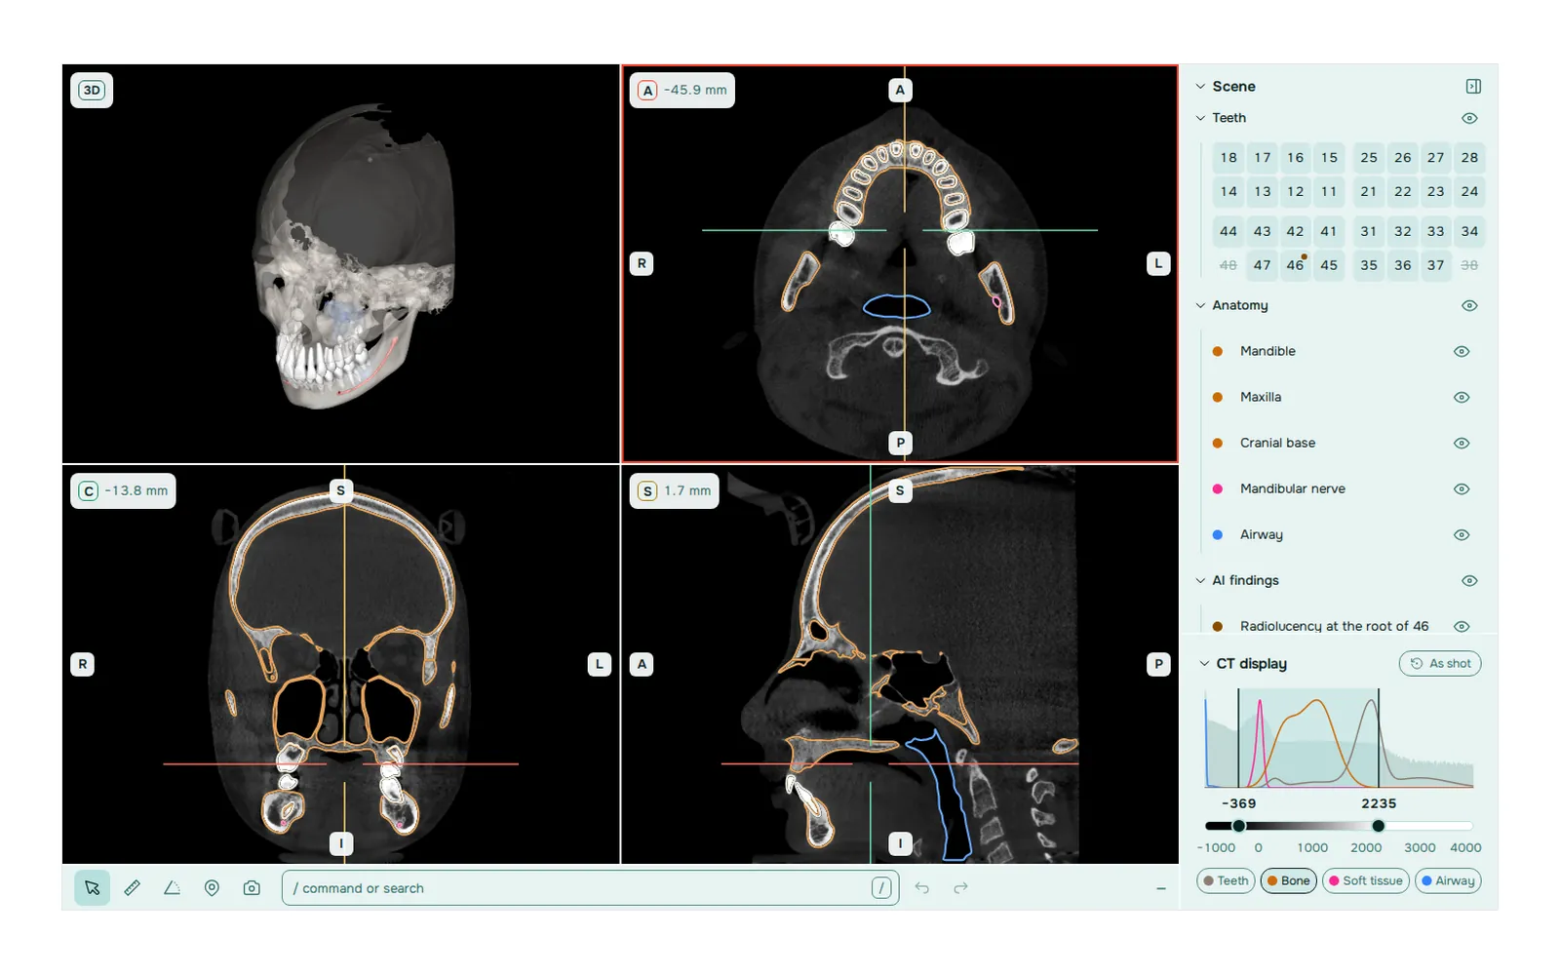Activate the ruler measurement tool
Screen dimensions: 1560x975
(x=133, y=888)
